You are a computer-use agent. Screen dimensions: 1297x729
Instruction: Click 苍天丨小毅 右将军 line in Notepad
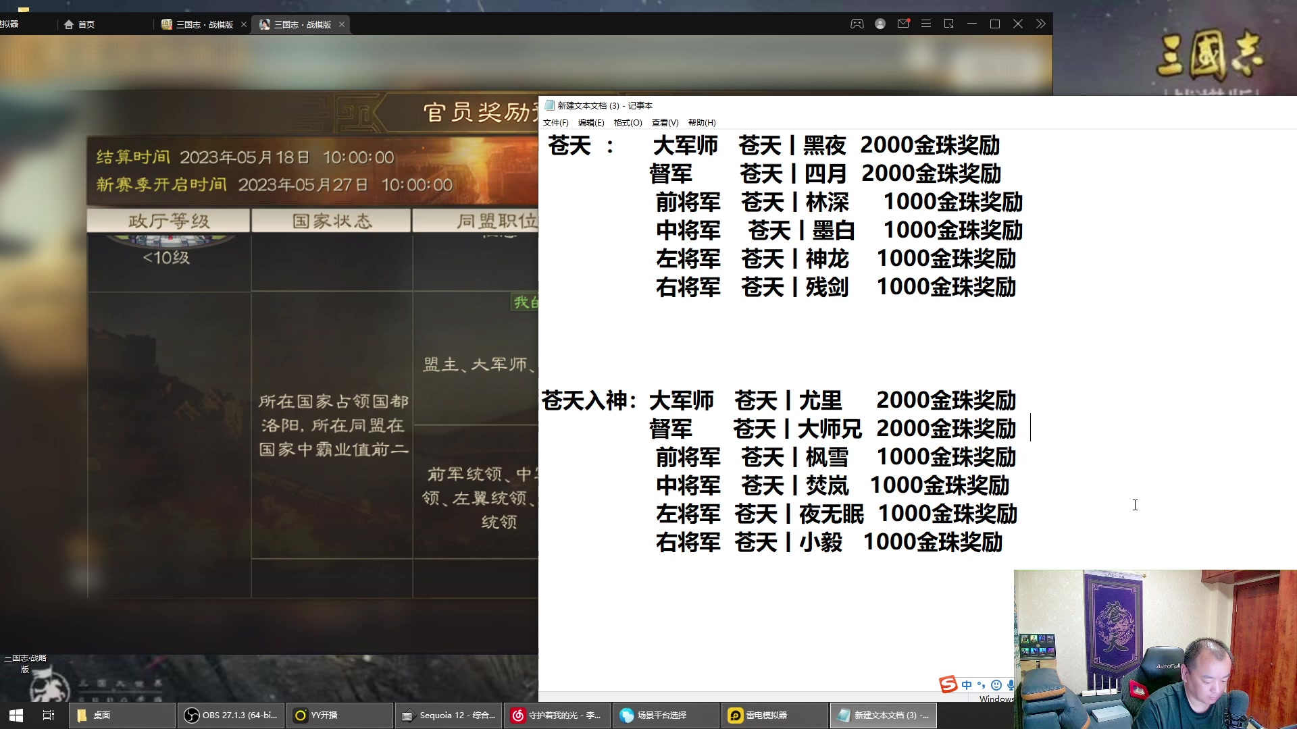click(829, 542)
